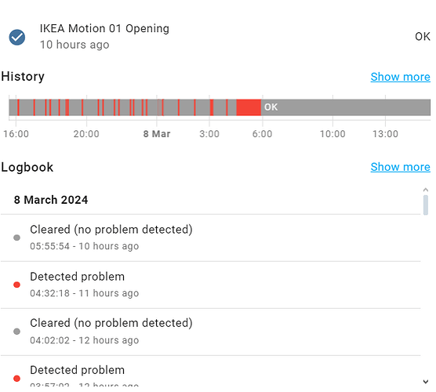The width and height of the screenshot is (436, 392).
Task: Select the Detected problem entry at 04:32:18
Action: click(x=210, y=285)
